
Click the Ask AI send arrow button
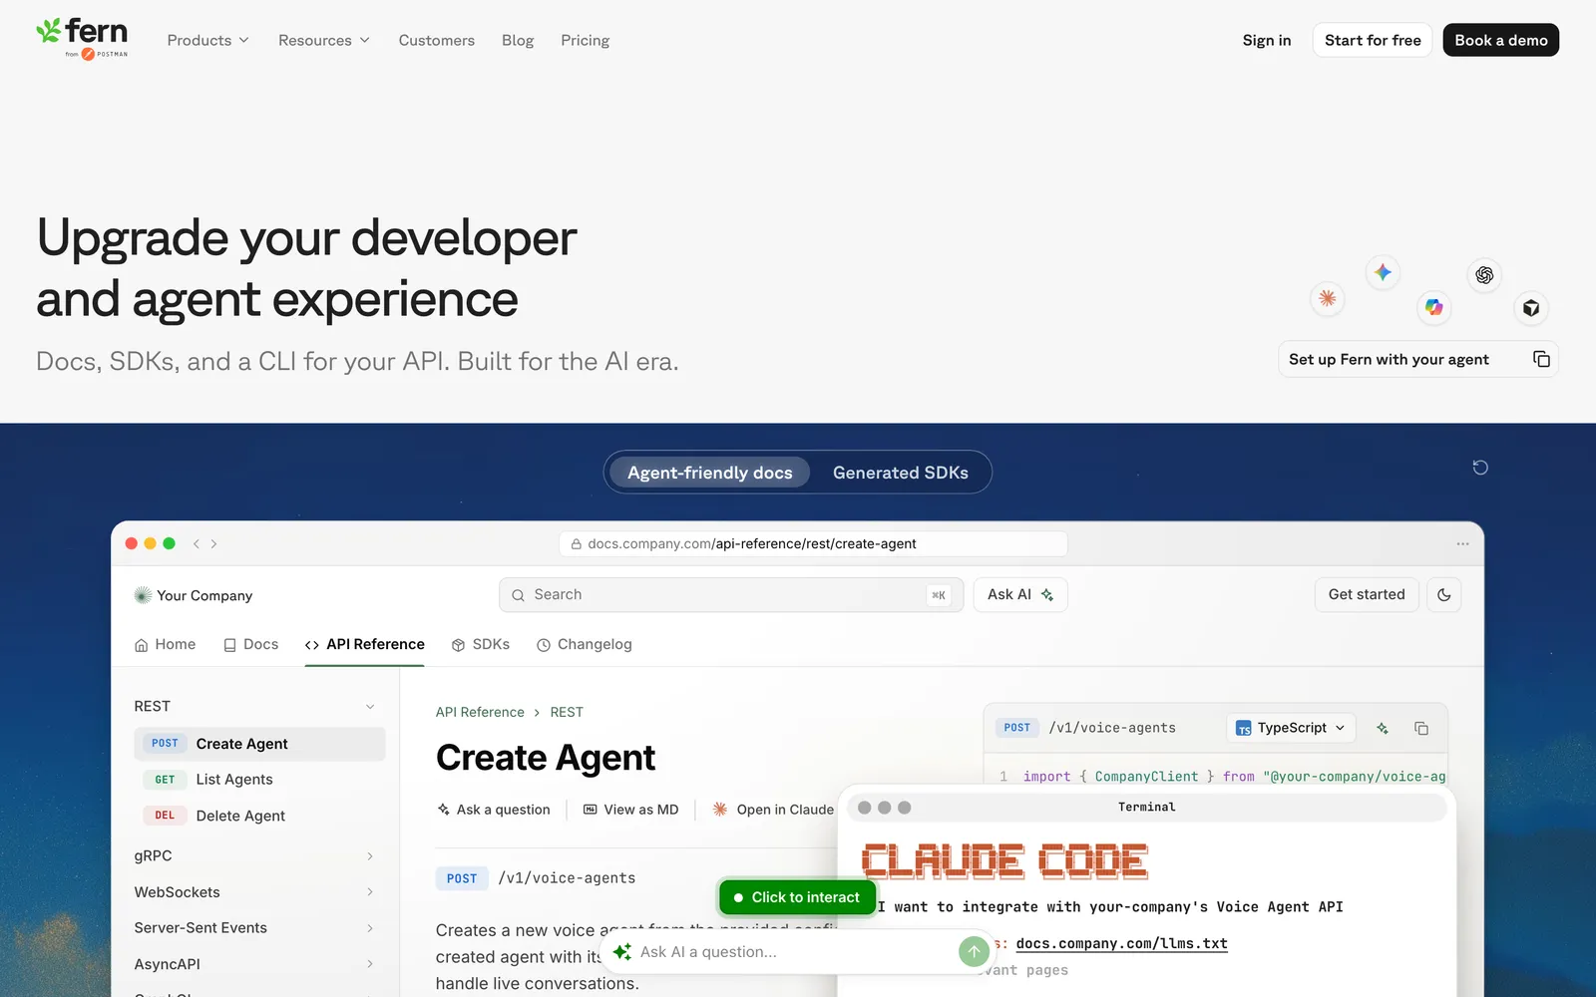974,951
